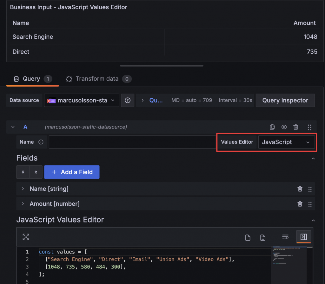Collapse query A row chevron
325x284 pixels.
pyautogui.click(x=13, y=127)
